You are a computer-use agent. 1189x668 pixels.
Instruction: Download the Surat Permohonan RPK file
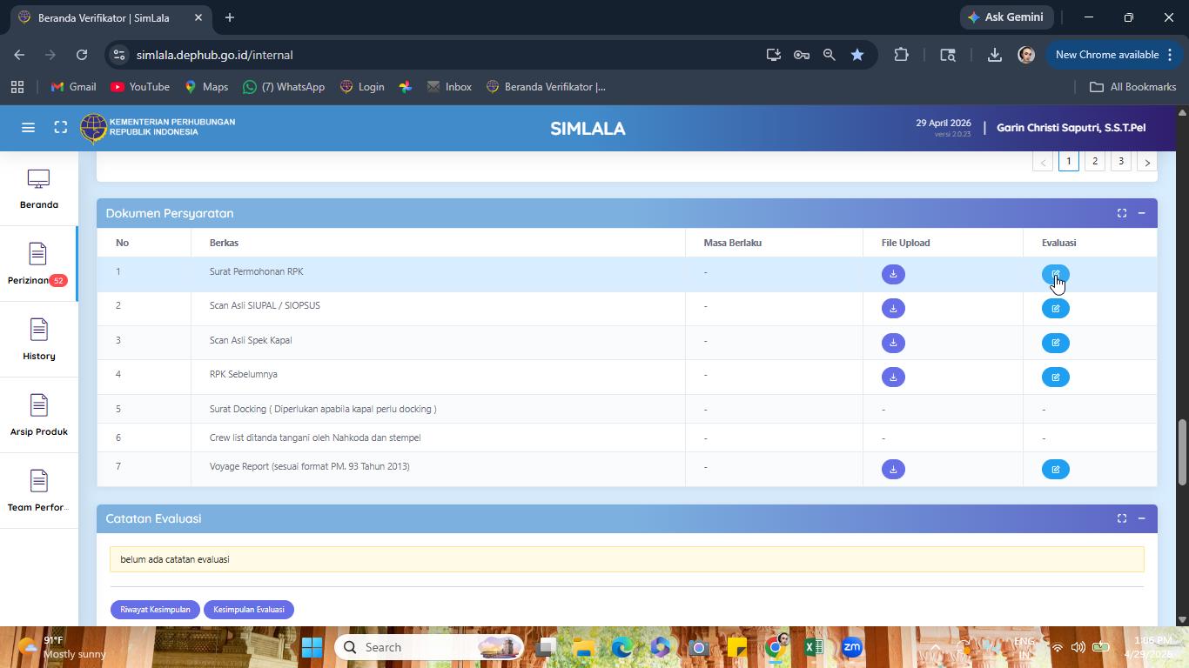893,274
